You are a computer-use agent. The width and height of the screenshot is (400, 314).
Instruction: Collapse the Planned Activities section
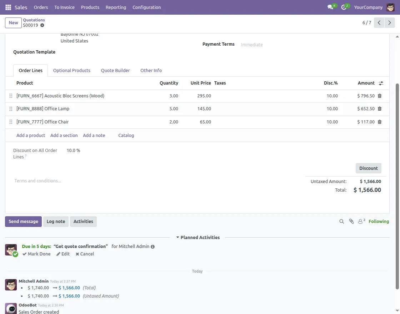click(198, 238)
